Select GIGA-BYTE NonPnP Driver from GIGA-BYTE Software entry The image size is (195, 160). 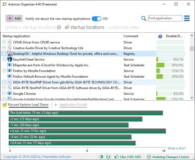[93, 88]
